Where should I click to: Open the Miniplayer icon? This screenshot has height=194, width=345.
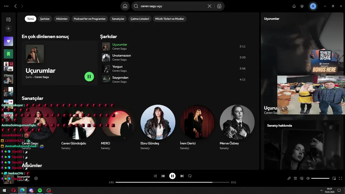click(x=334, y=178)
